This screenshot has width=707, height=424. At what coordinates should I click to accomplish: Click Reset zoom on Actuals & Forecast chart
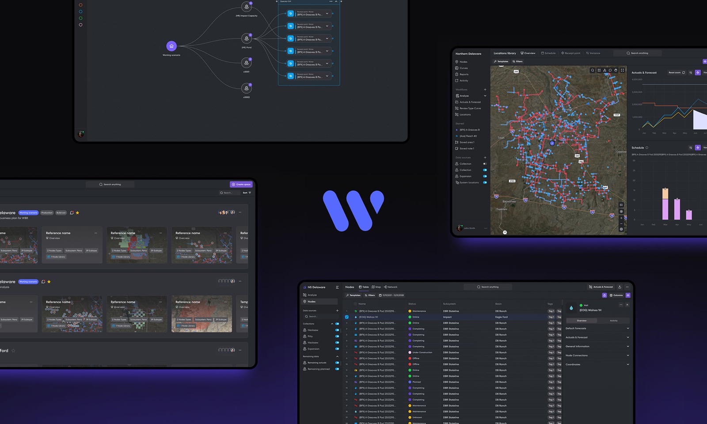(677, 72)
